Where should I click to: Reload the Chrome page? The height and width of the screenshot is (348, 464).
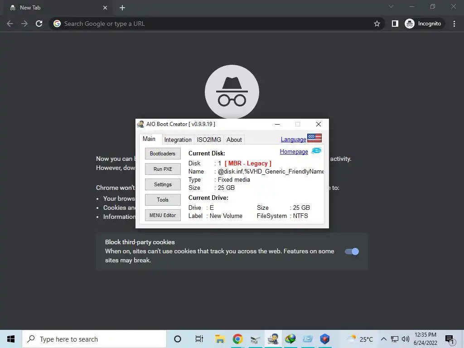(x=39, y=24)
